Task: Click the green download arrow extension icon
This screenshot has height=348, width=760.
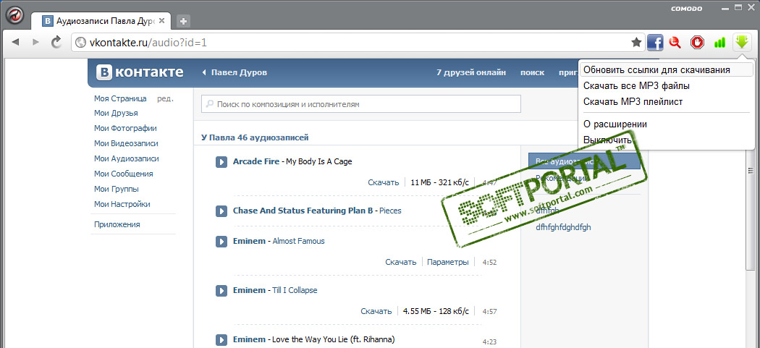Action: click(742, 42)
